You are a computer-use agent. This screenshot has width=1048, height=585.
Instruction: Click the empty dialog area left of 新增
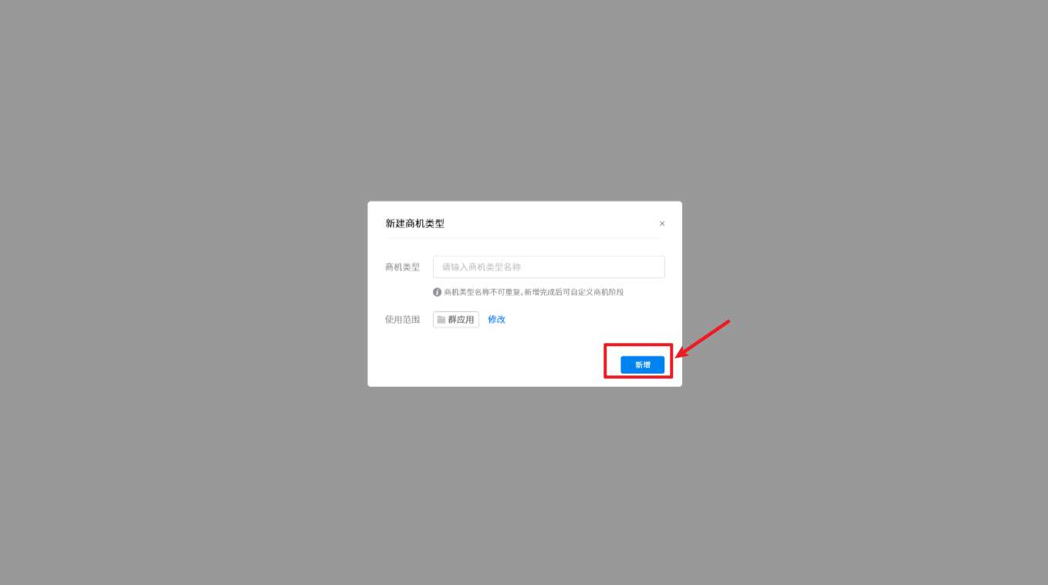click(x=494, y=365)
